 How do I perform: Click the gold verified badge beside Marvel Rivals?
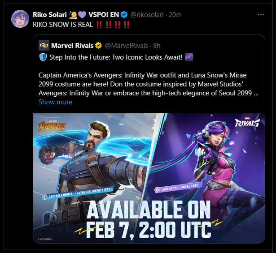(98, 46)
